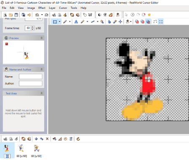Viewport: 189px width, 160px height.
Task: Open the undo history dropdown arrow
Action: point(42,15)
